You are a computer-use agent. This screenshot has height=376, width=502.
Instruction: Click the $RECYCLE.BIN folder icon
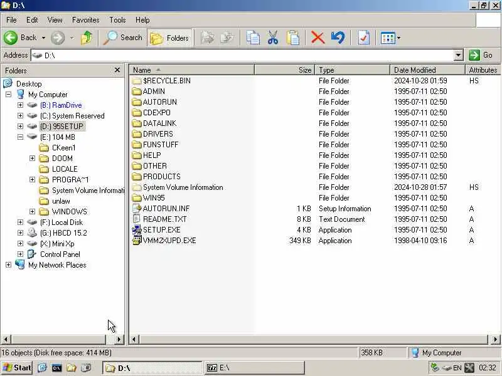click(137, 81)
